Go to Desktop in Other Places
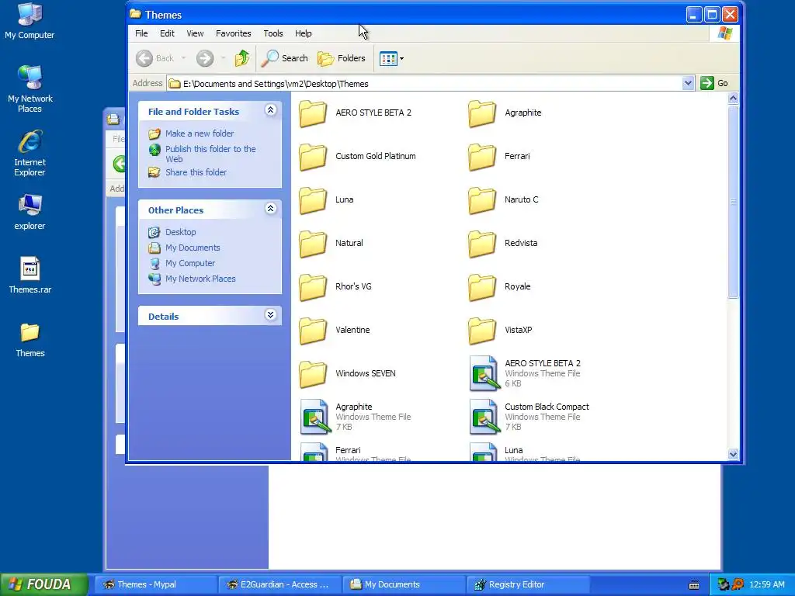Screen dimensions: 795x596 180,232
